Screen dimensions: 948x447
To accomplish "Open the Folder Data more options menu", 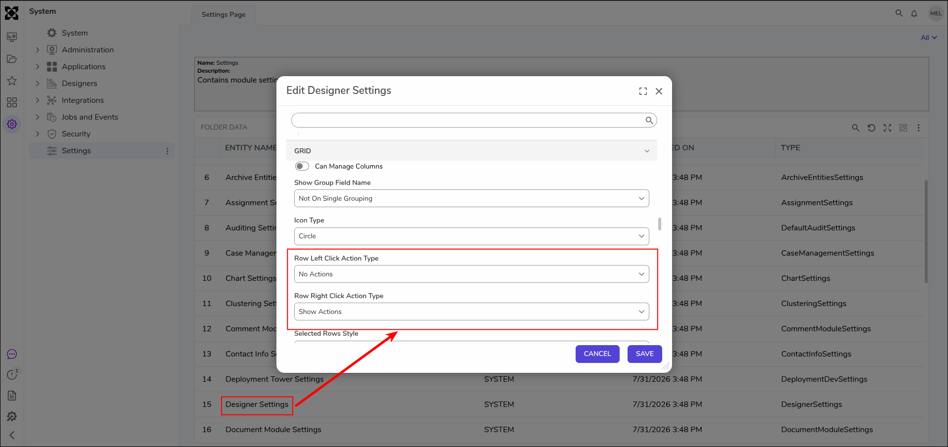I will point(919,128).
